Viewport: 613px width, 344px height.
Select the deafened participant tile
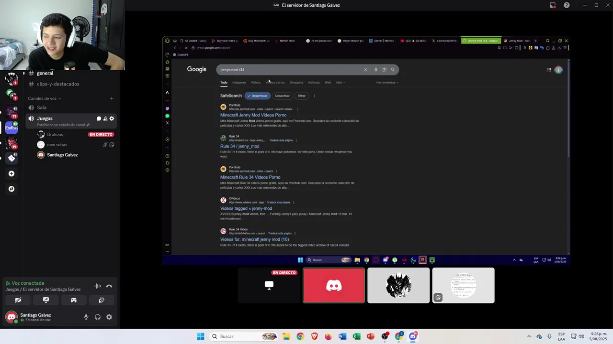point(463,285)
